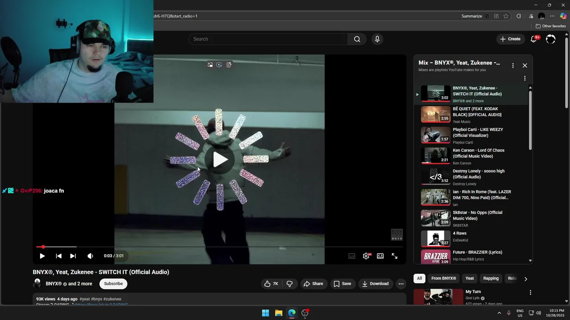Enter fullscreen mode in the player

click(x=395, y=256)
